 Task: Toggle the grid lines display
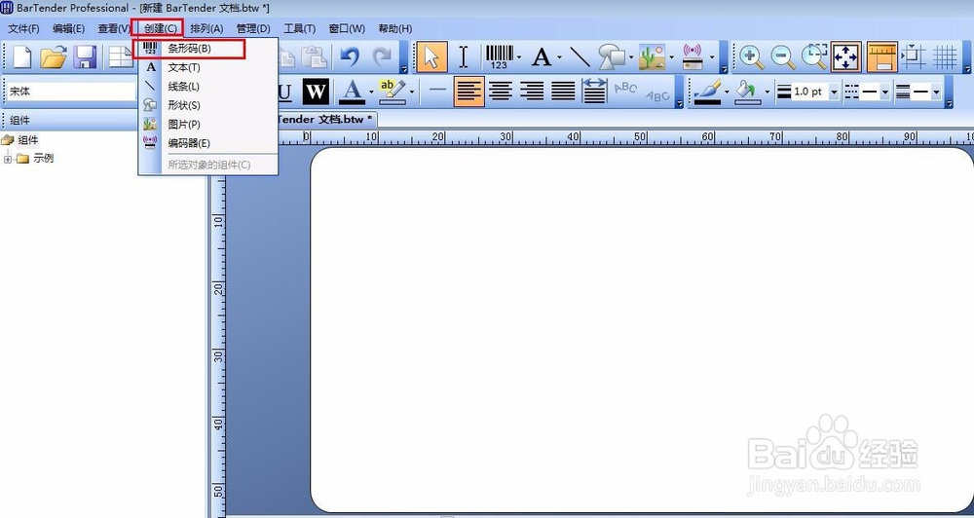click(x=945, y=57)
